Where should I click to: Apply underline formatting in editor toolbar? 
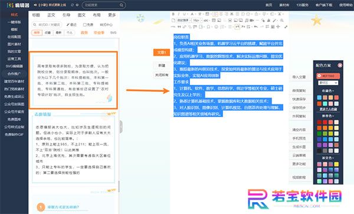(x=184, y=14)
